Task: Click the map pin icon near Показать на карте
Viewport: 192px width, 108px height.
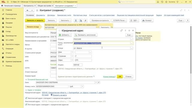Action: [x=52, y=95]
